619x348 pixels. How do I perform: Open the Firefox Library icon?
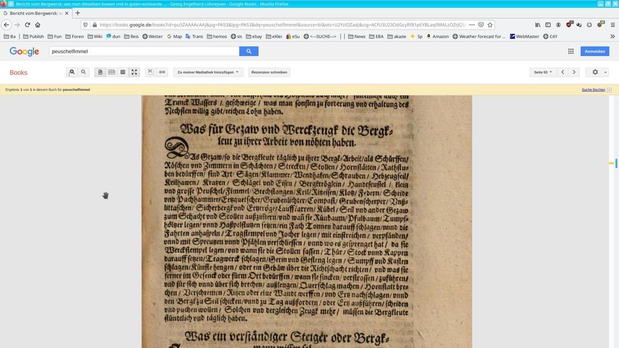click(537, 25)
